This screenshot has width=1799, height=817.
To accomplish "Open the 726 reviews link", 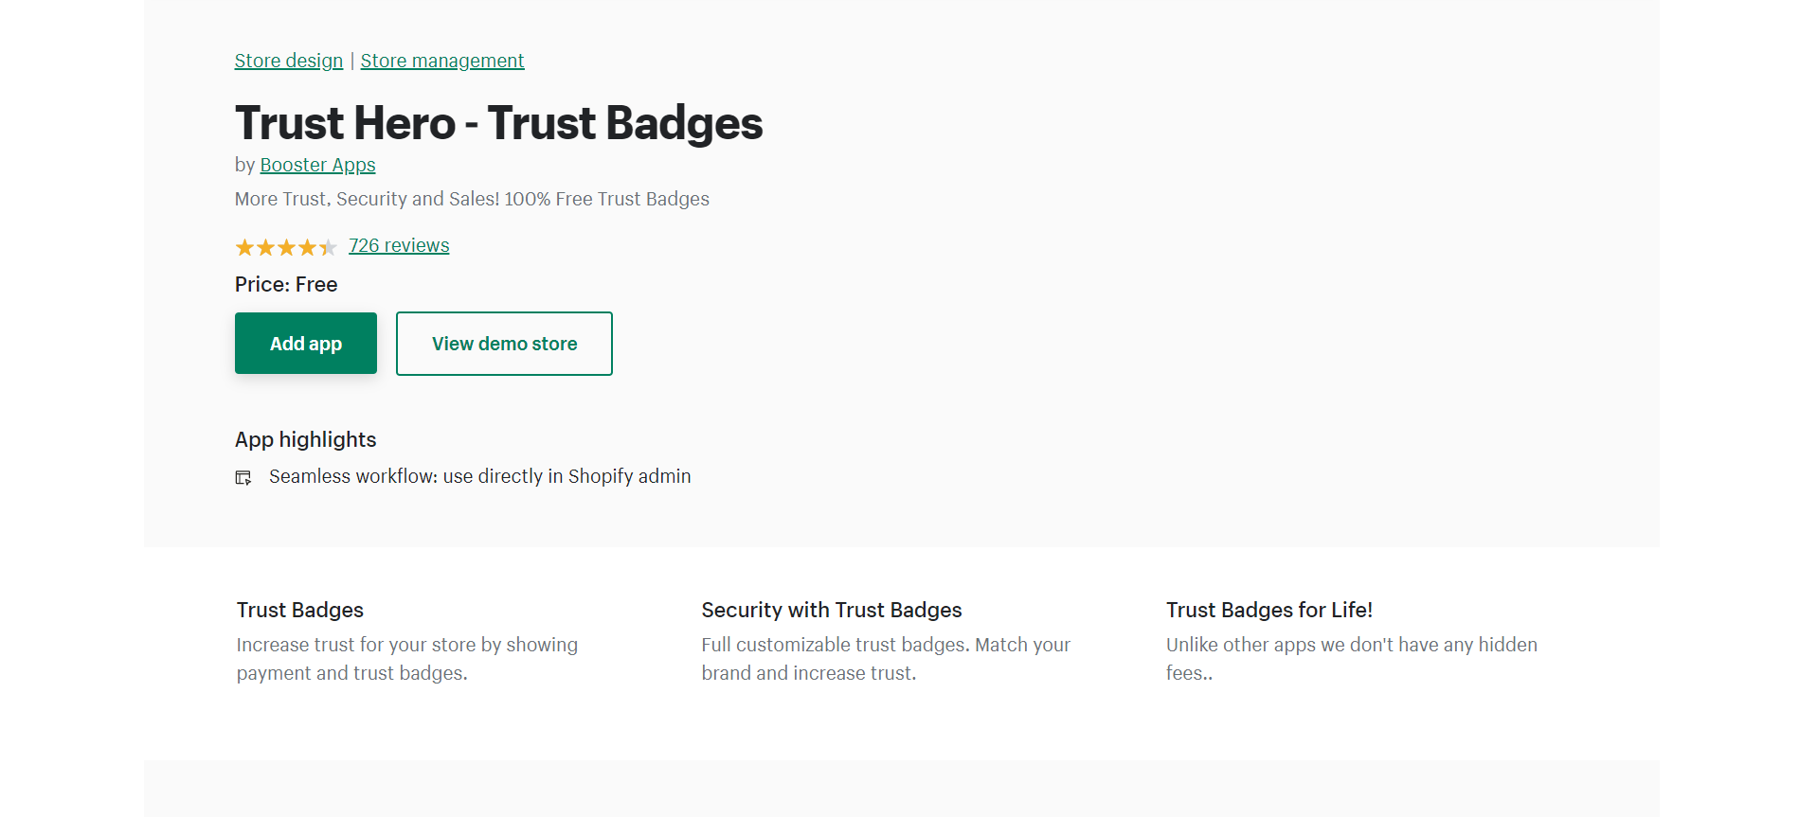I will point(399,245).
